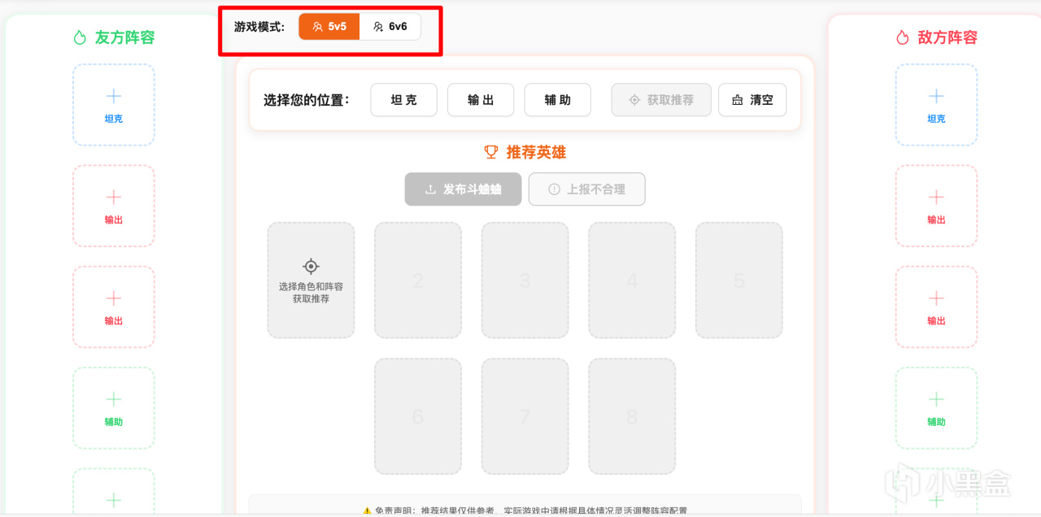Add first 输出 hero to 敌方阵容

(936, 206)
